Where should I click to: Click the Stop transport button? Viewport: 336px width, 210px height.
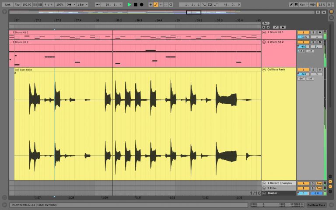tap(136, 4)
